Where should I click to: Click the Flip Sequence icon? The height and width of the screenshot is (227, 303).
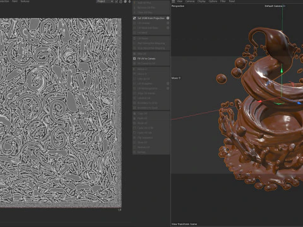coord(134,137)
